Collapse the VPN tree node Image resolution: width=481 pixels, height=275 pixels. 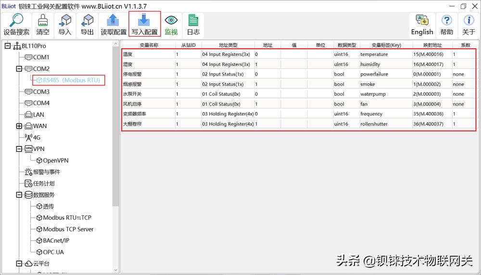point(19,149)
